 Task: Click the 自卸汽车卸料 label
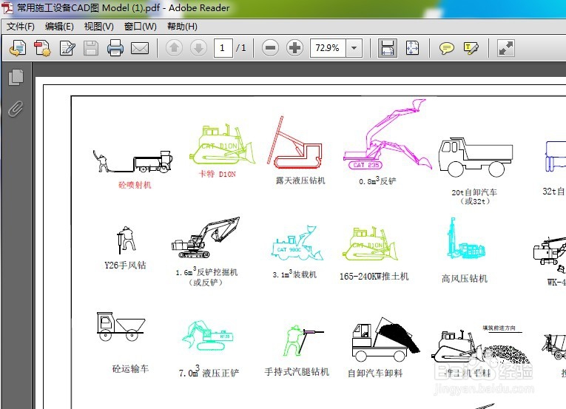pyautogui.click(x=375, y=373)
